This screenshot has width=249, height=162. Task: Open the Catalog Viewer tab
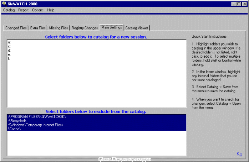coord(137,28)
